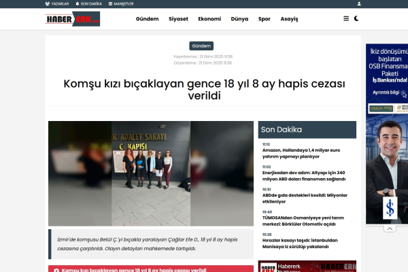Click OSBÜK logo in side ad
The width and height of the screenshot is (408, 272).
click(x=381, y=108)
